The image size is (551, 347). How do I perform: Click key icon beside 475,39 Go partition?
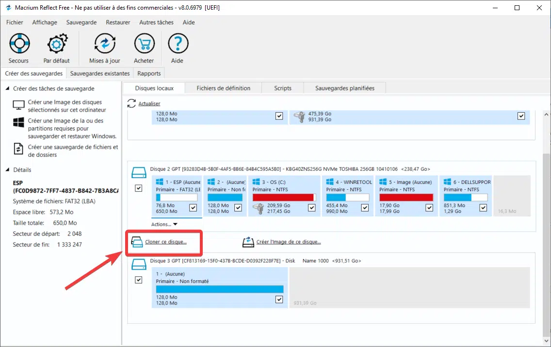point(299,117)
